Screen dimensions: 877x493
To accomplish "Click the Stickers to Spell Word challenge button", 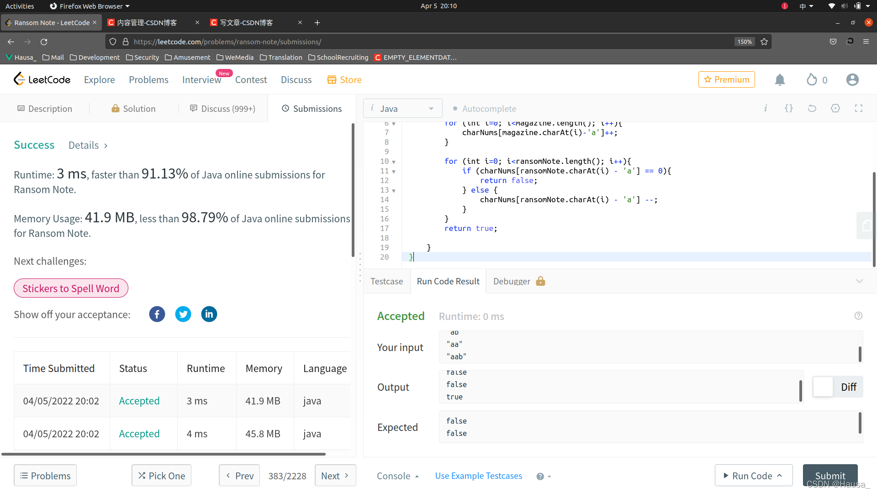I will (x=70, y=288).
